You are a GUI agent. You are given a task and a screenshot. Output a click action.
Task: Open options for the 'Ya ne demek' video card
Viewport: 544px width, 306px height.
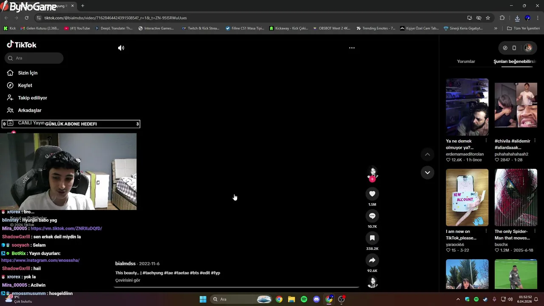[x=486, y=141]
